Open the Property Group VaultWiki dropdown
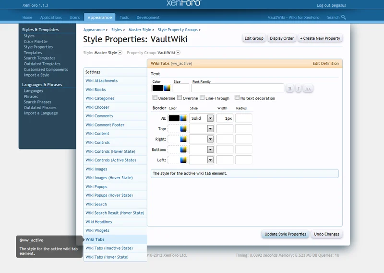Viewport: 384px width, 273px height. click(178, 53)
